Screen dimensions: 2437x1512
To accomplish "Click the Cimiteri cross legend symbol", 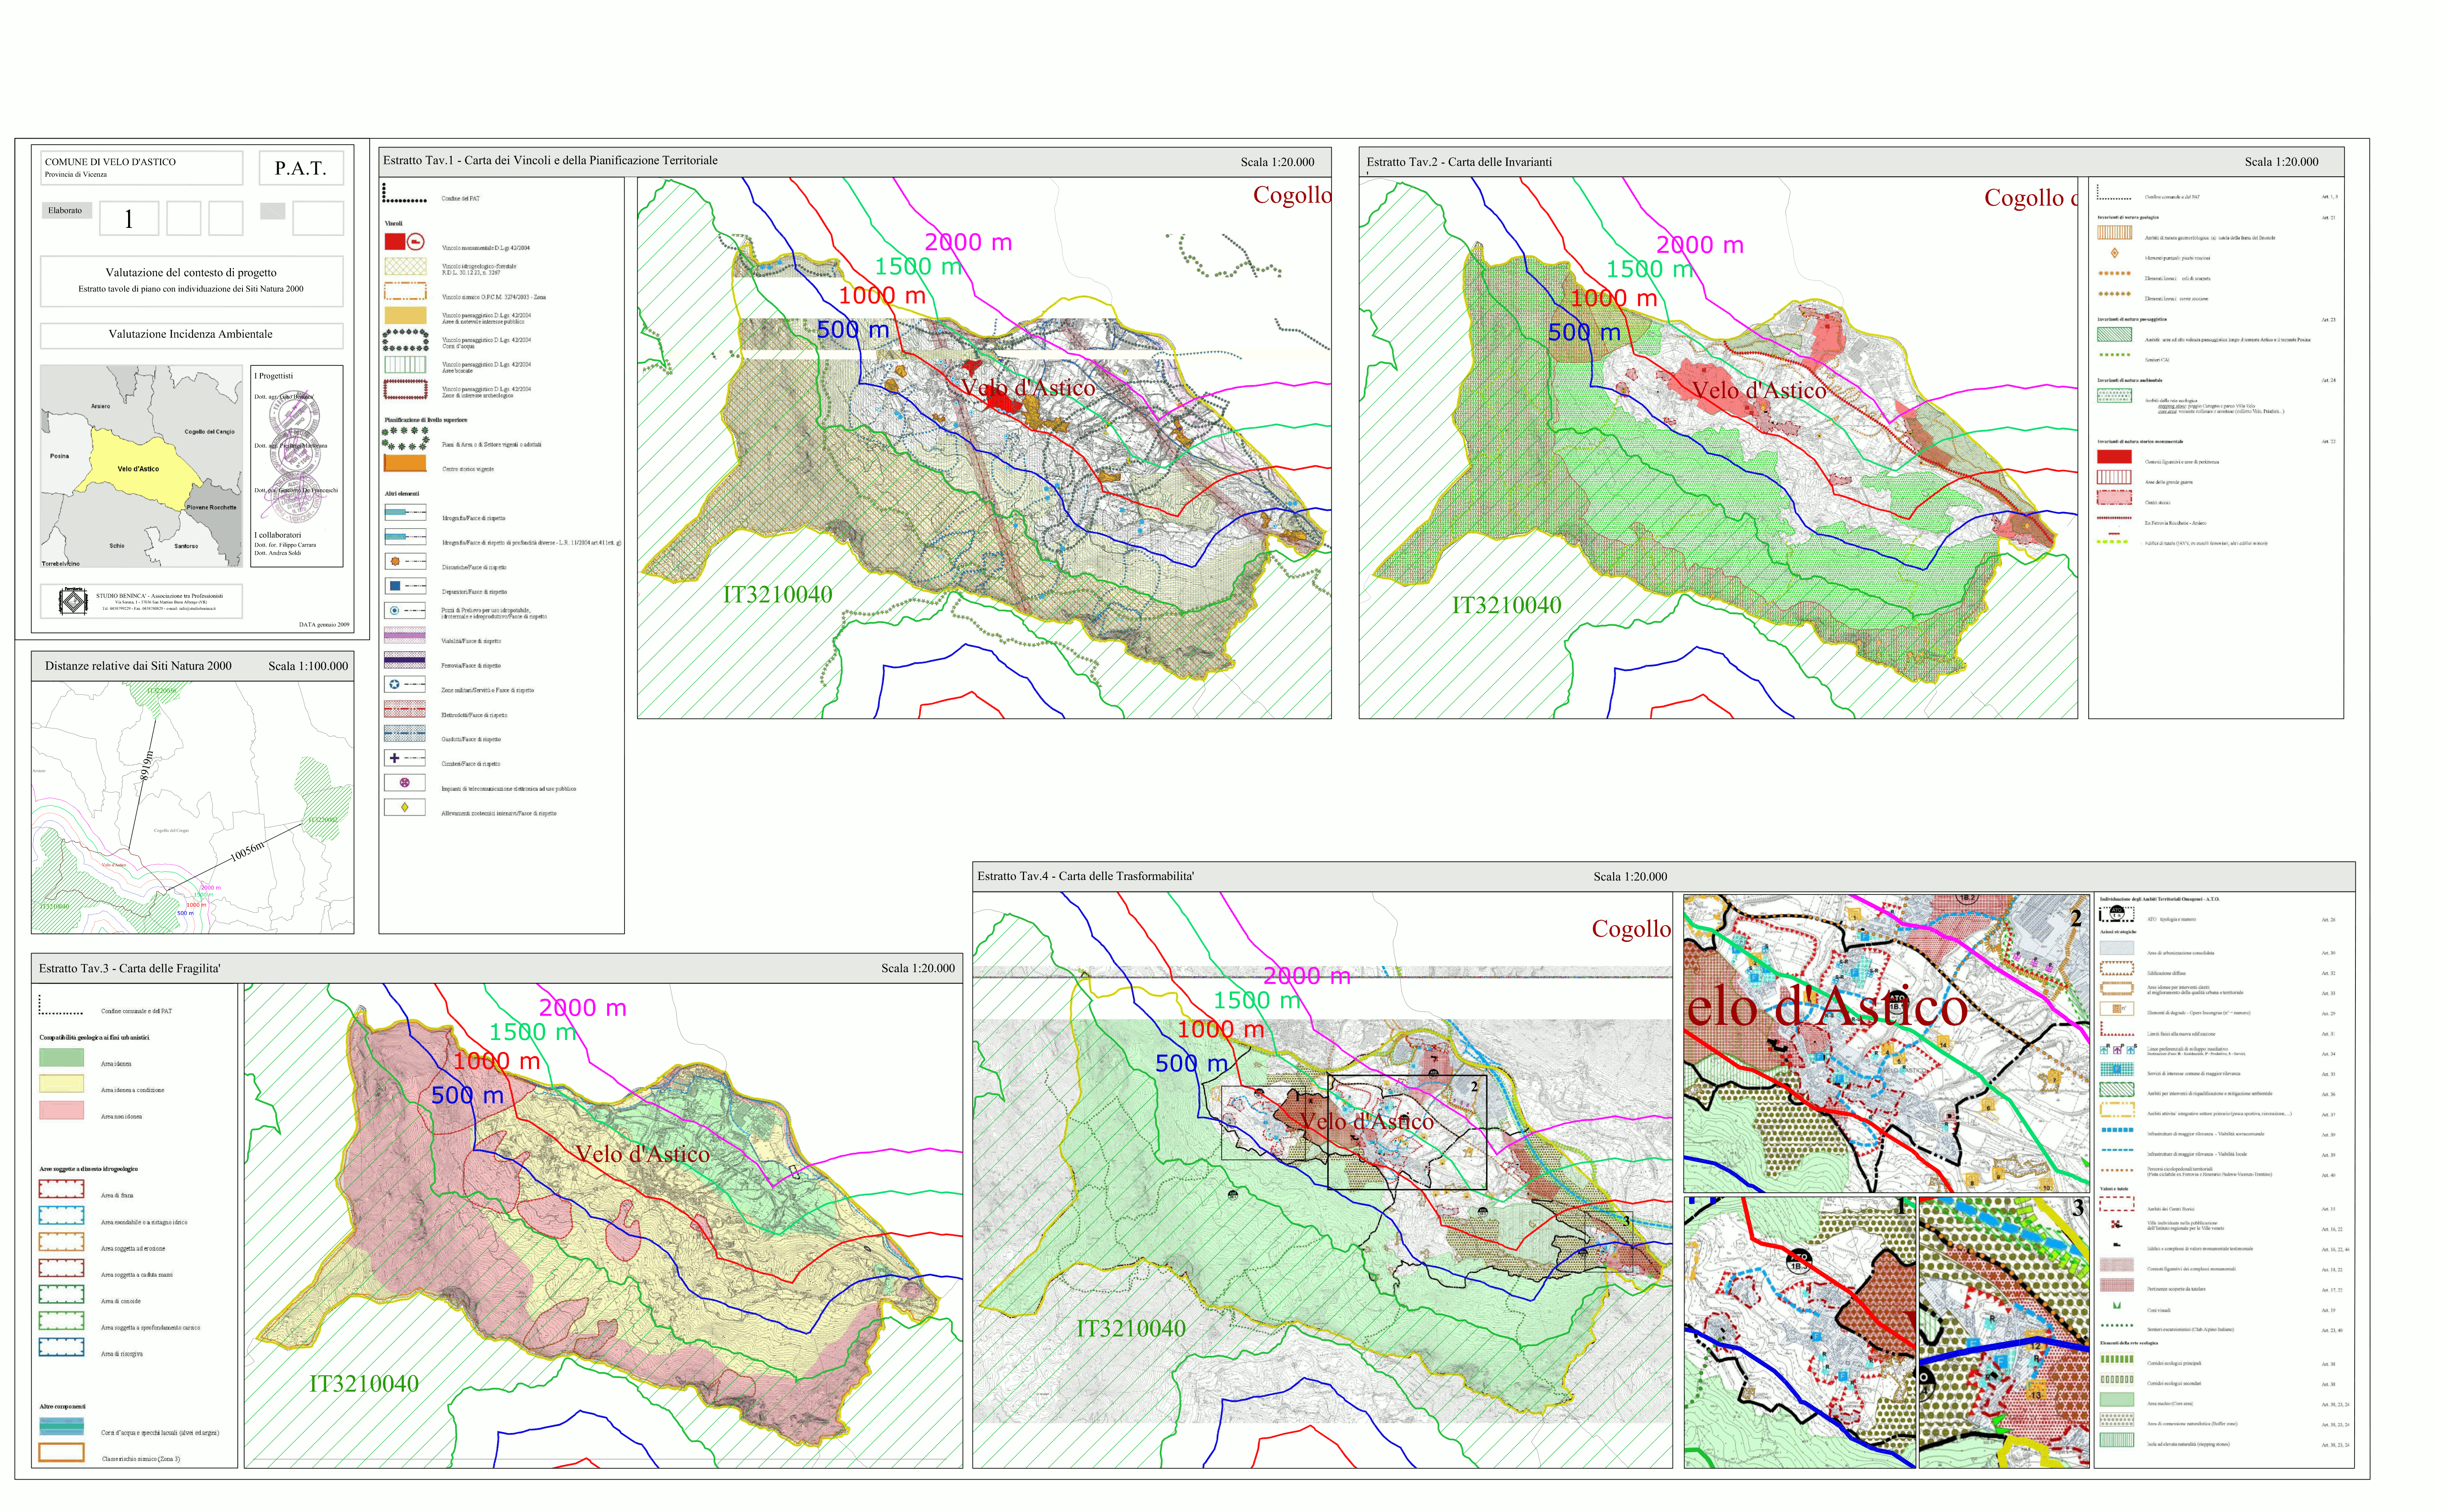I will 395,758.
